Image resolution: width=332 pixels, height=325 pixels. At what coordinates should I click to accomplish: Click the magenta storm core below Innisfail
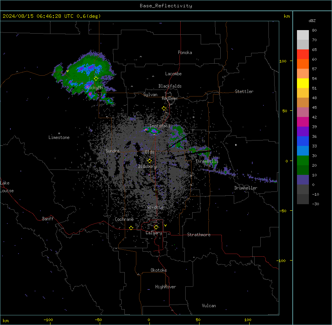pos(154,131)
